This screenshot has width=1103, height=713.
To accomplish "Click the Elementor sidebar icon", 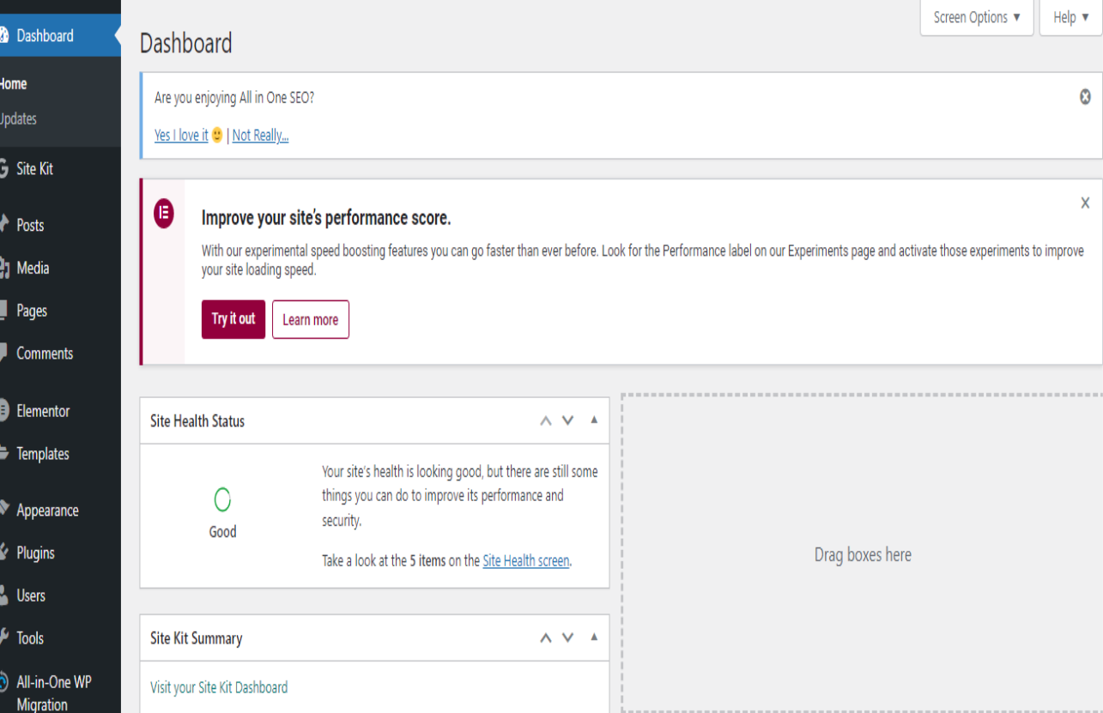I will pos(3,411).
